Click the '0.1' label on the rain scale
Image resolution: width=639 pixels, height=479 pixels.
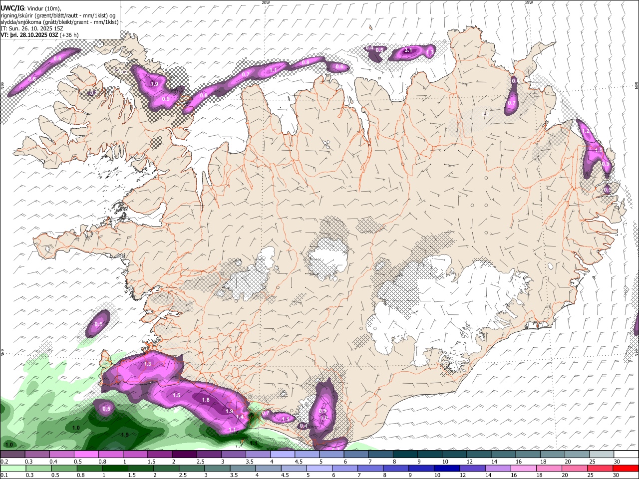click(x=3, y=476)
